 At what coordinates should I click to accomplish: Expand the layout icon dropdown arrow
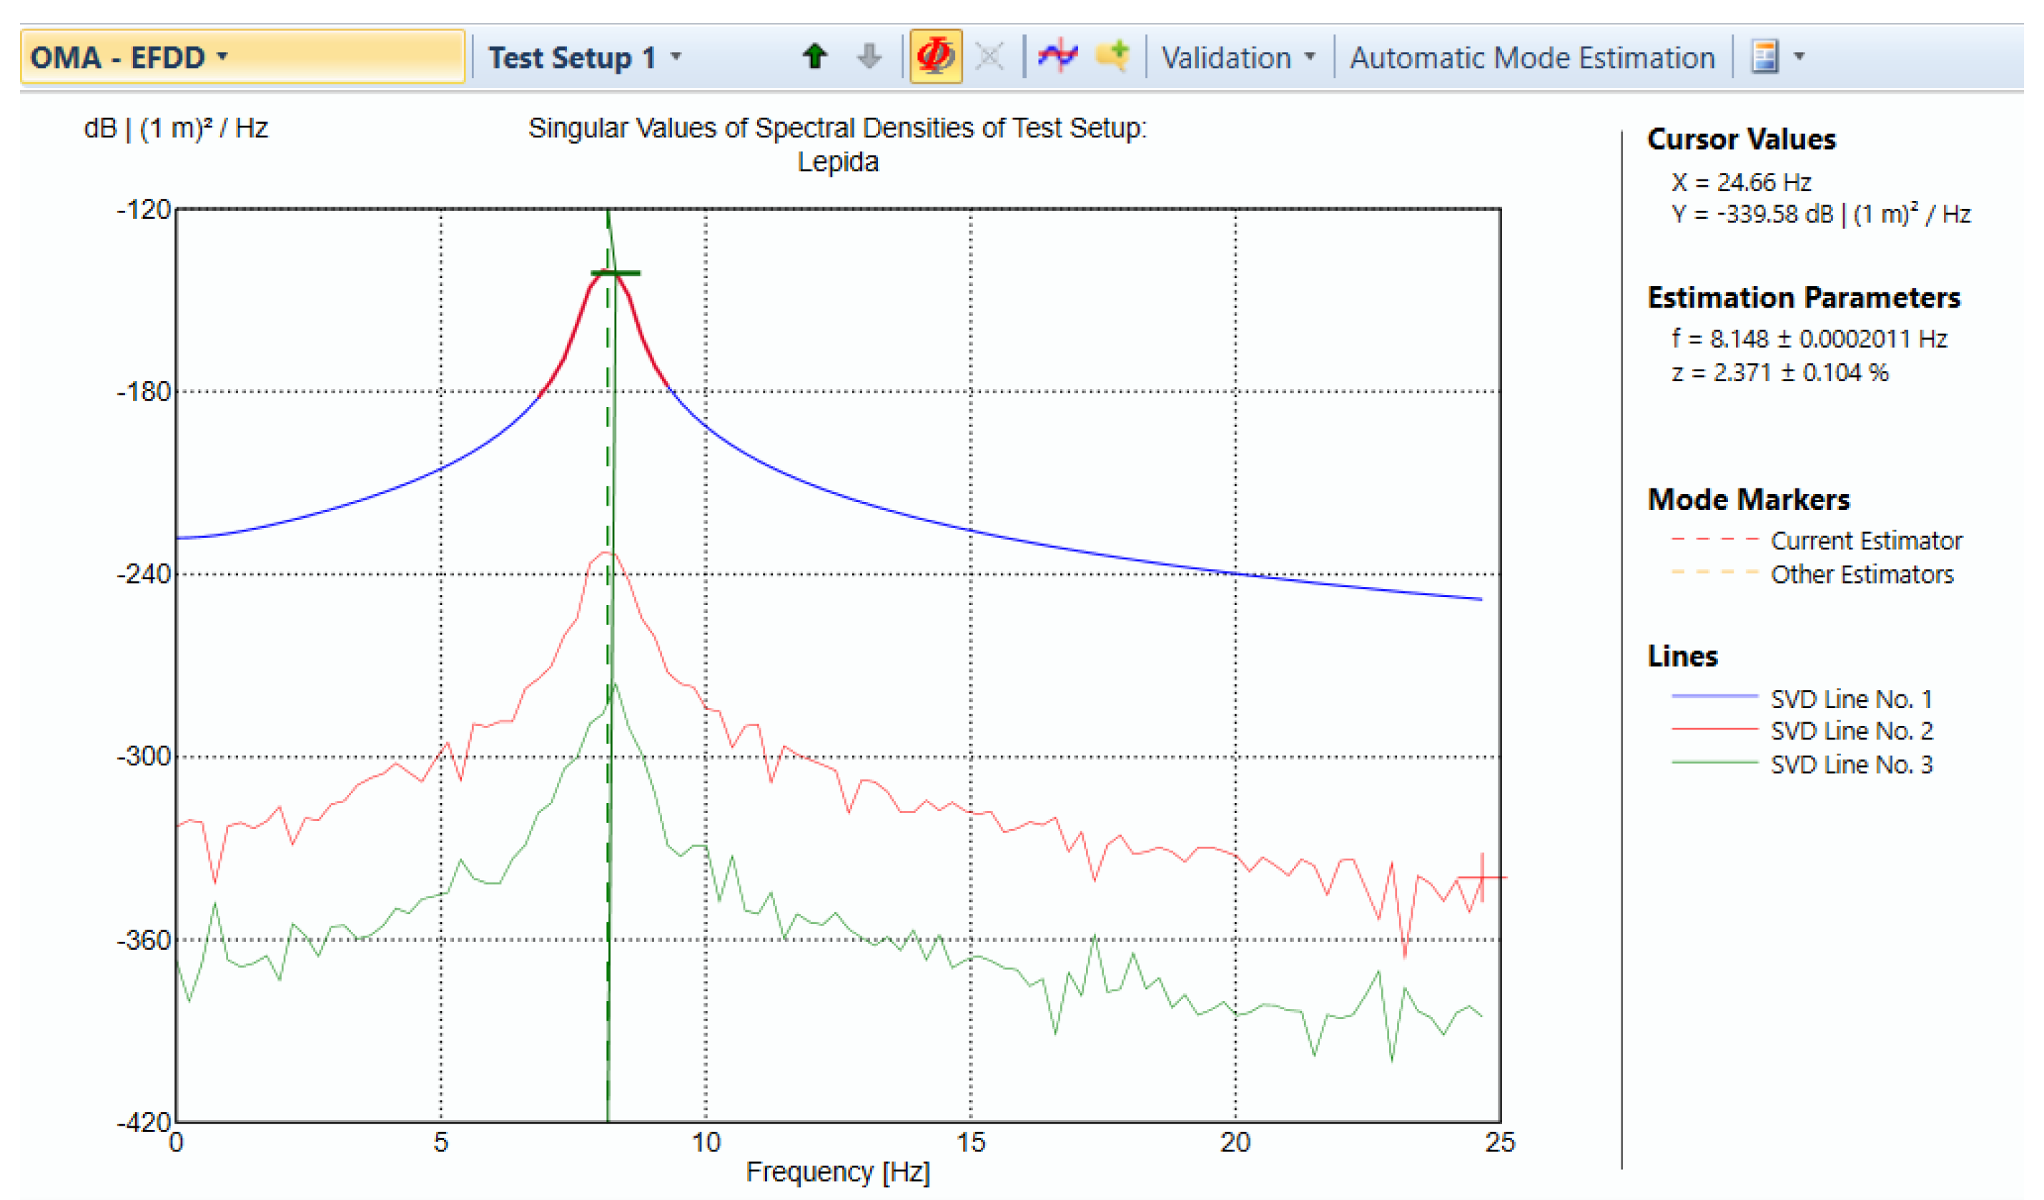coord(1800,56)
